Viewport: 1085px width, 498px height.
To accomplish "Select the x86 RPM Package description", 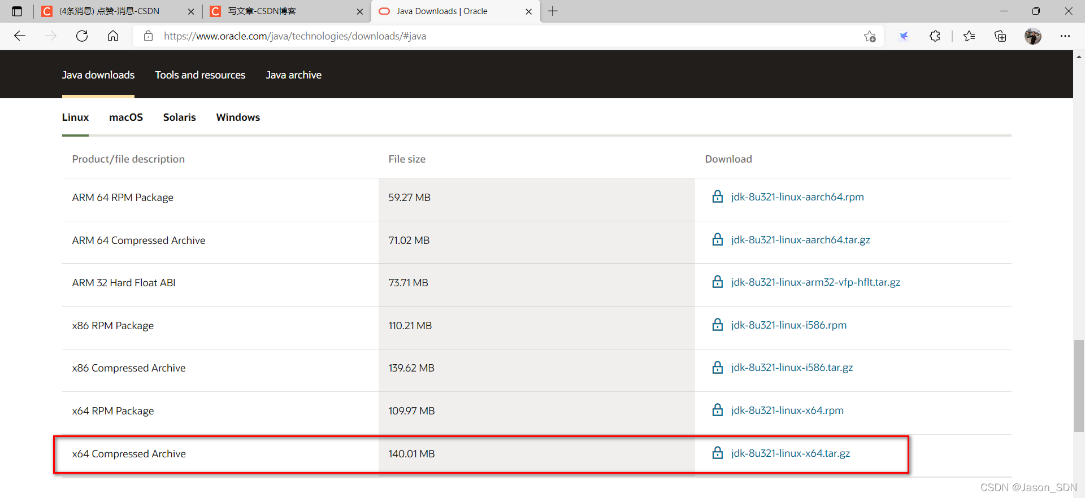I will (x=112, y=326).
